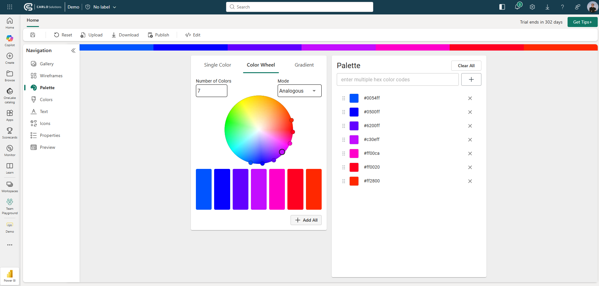This screenshot has height=286, width=599.
Task: Open the Copilot panel
Action: tap(9, 40)
